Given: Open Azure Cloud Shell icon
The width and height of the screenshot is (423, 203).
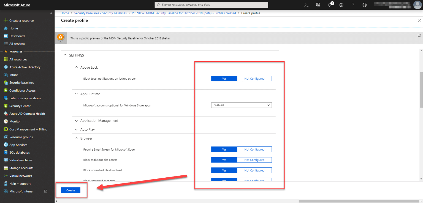Looking at the screenshot, I should click(x=306, y=5).
